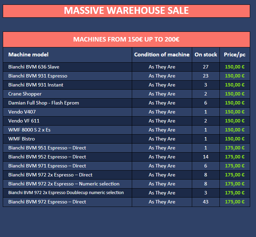Screen dimensions: 256x237
Task: Select stock value 2 for Crane Shopper
Action: click(x=206, y=94)
